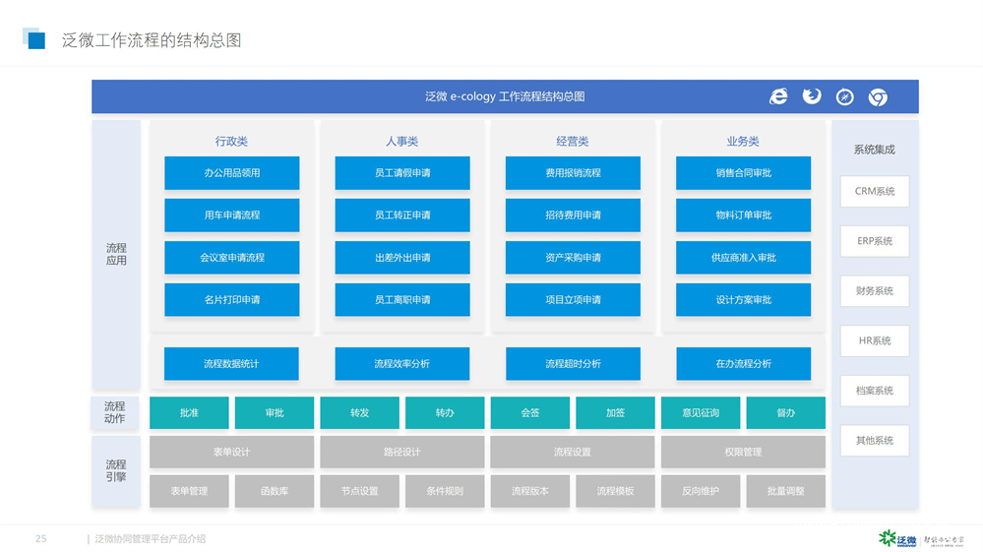Click the 流程超时分析 box

tap(573, 363)
